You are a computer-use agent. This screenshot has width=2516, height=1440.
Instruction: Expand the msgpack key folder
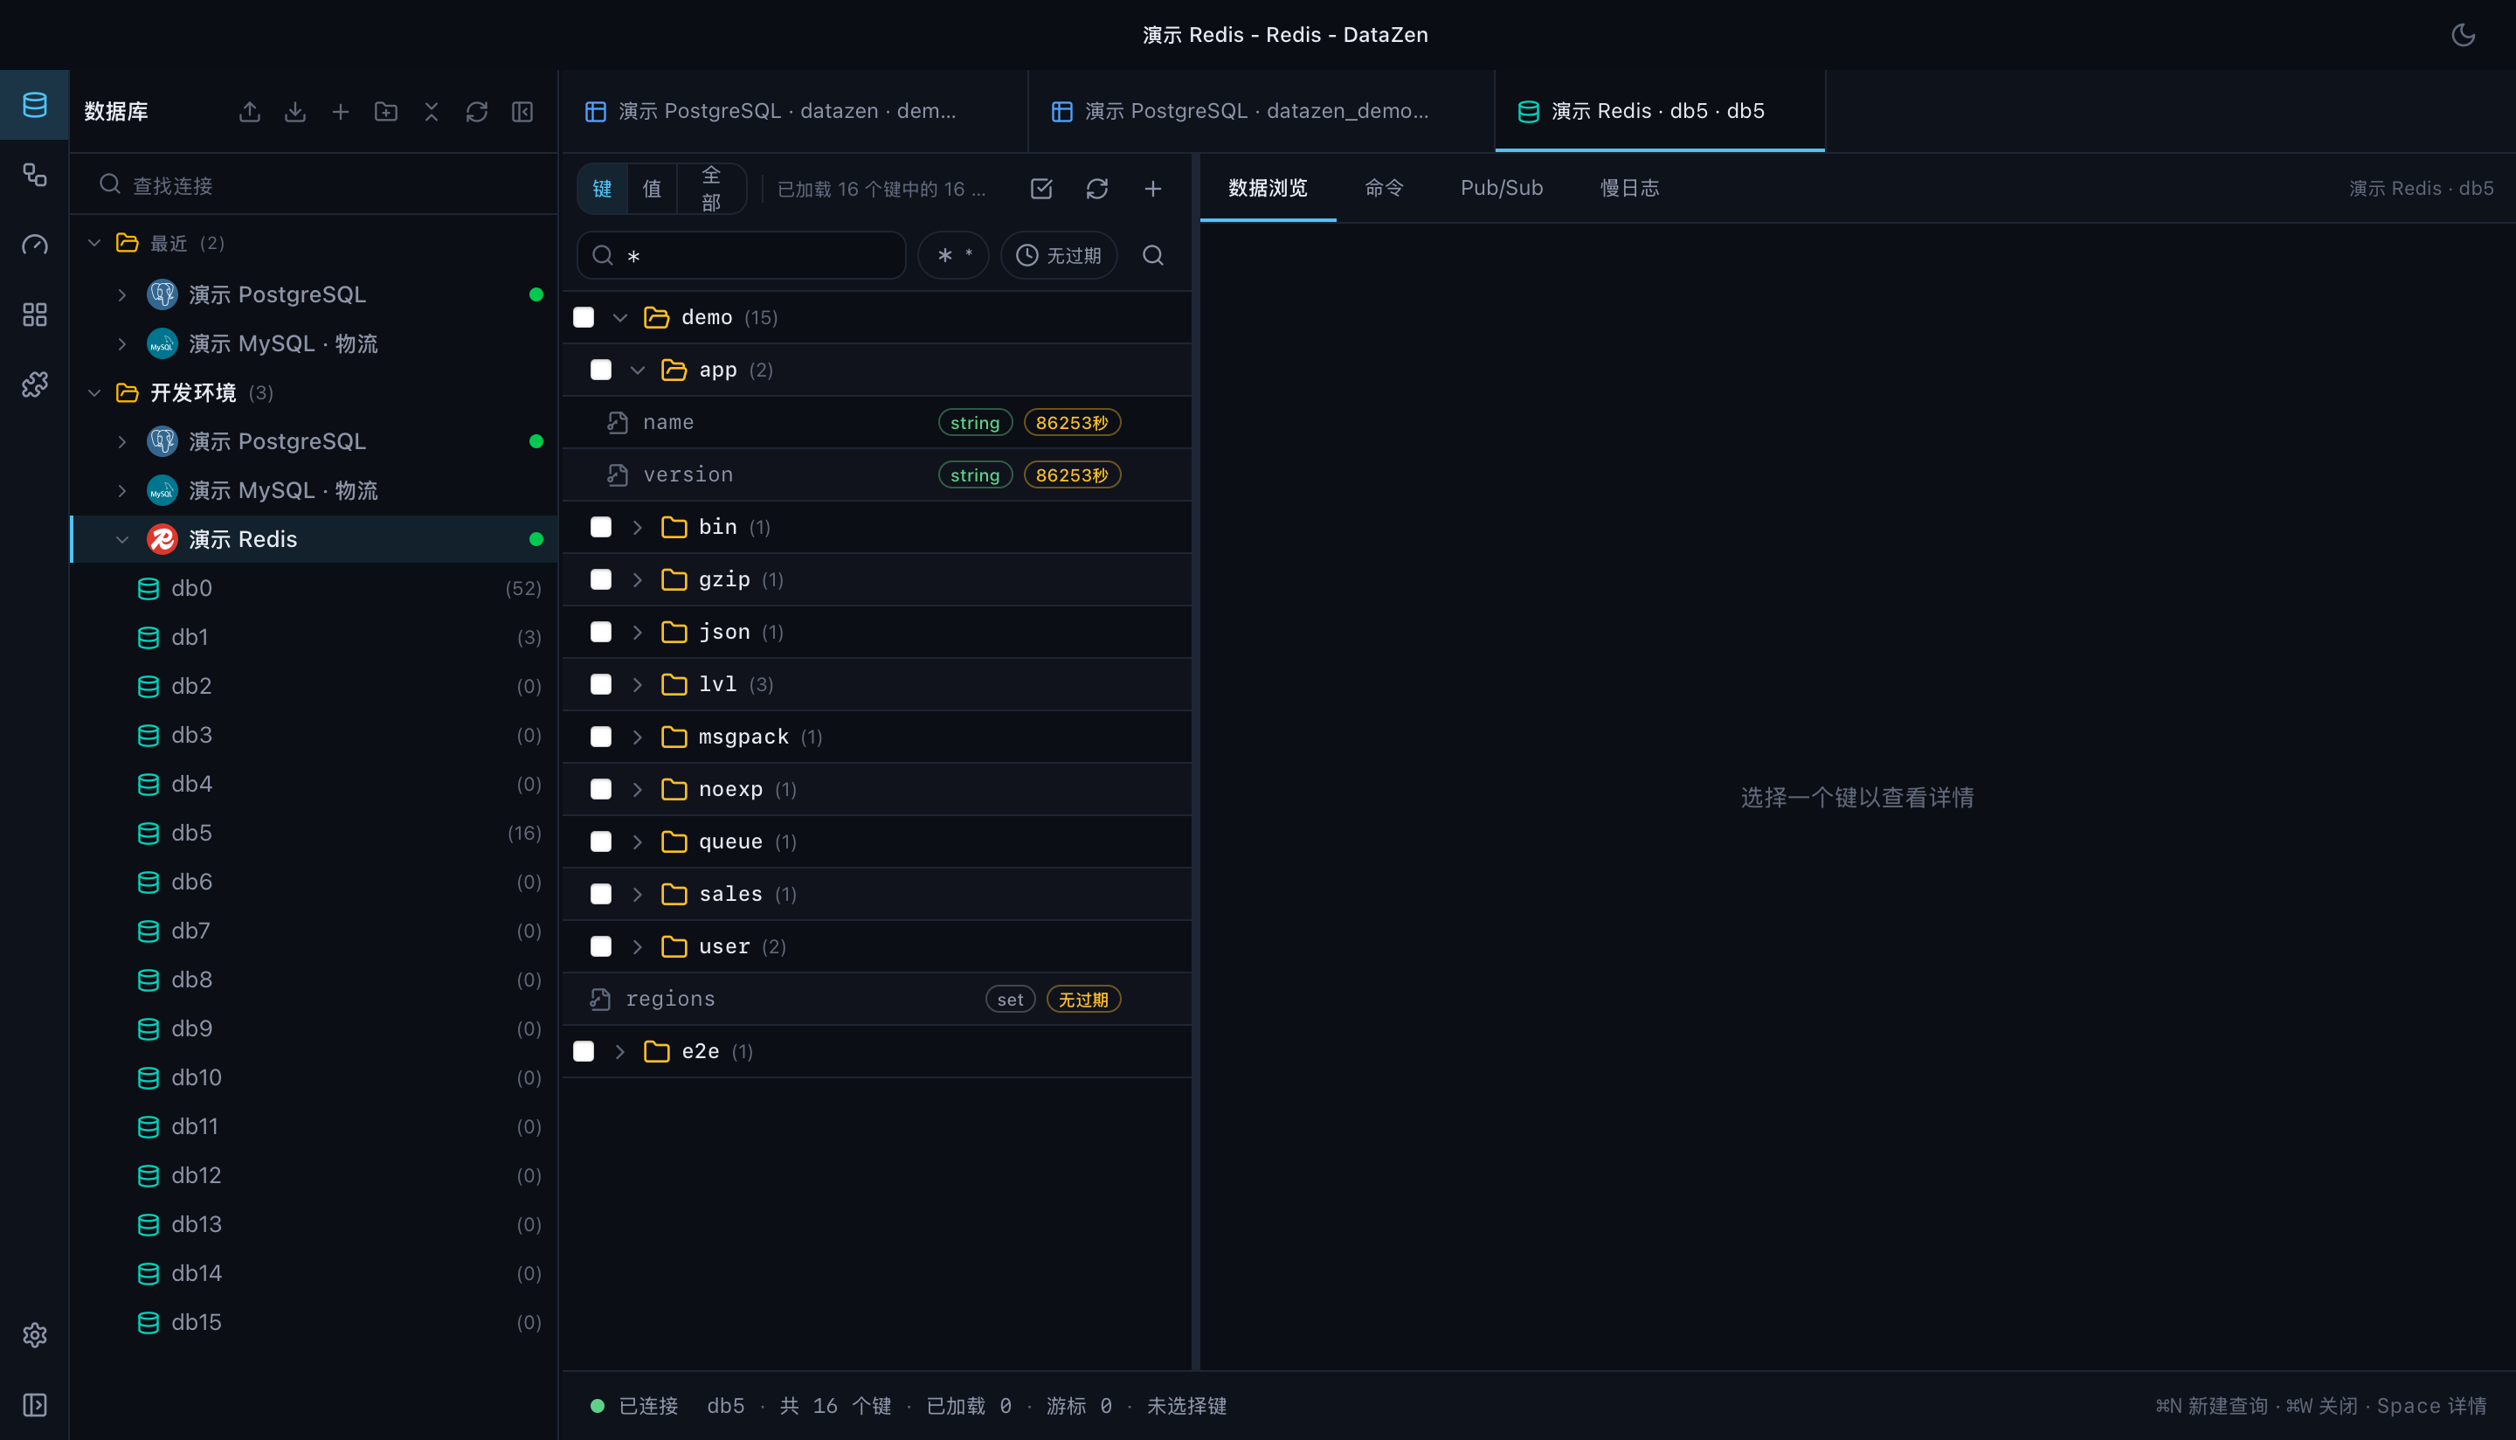[638, 737]
